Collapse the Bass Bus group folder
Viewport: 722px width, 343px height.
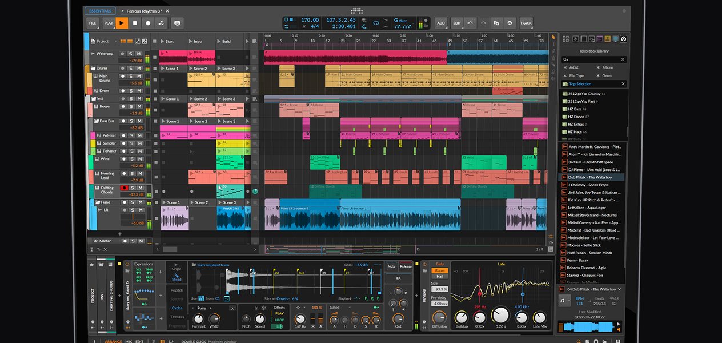tap(96, 121)
